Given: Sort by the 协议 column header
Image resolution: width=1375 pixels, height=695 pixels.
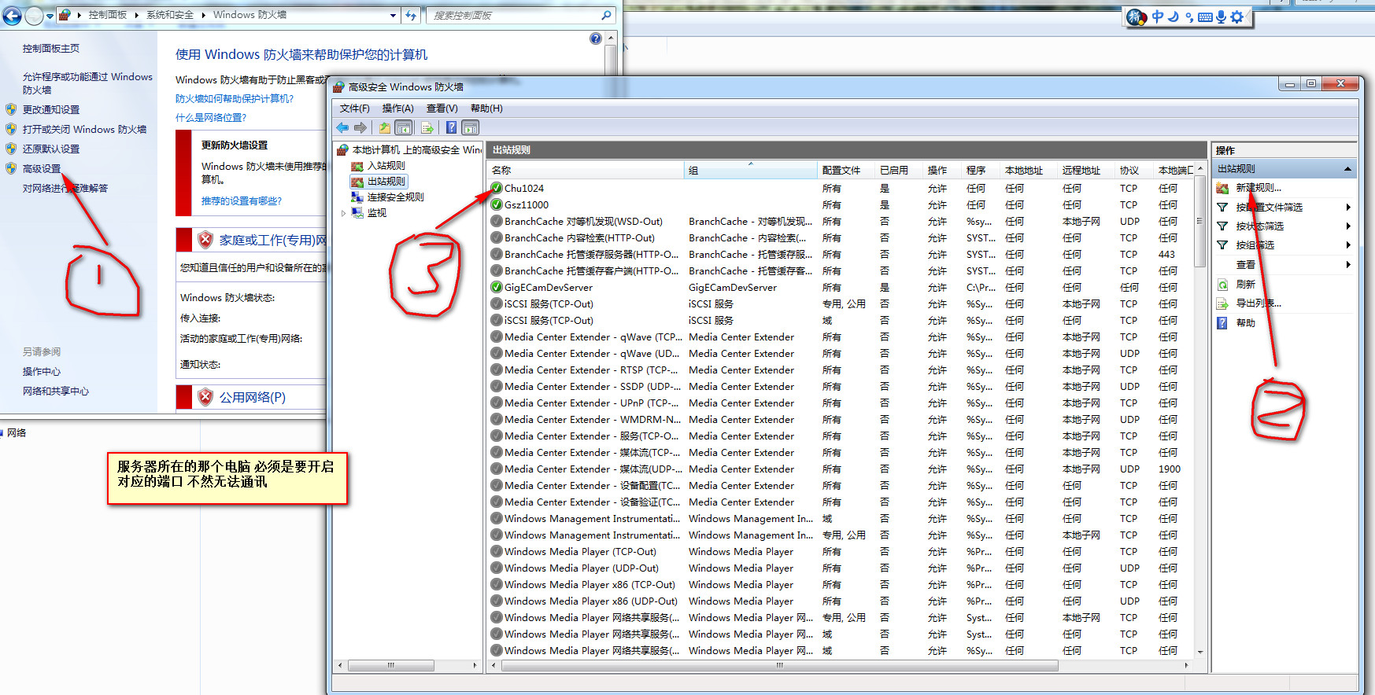Looking at the screenshot, I should tap(1133, 170).
